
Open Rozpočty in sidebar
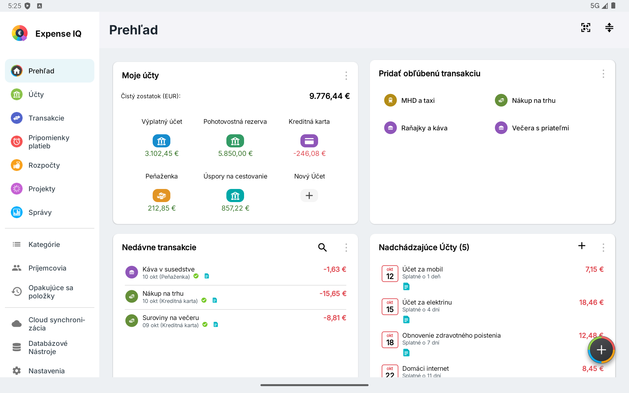tap(49, 165)
